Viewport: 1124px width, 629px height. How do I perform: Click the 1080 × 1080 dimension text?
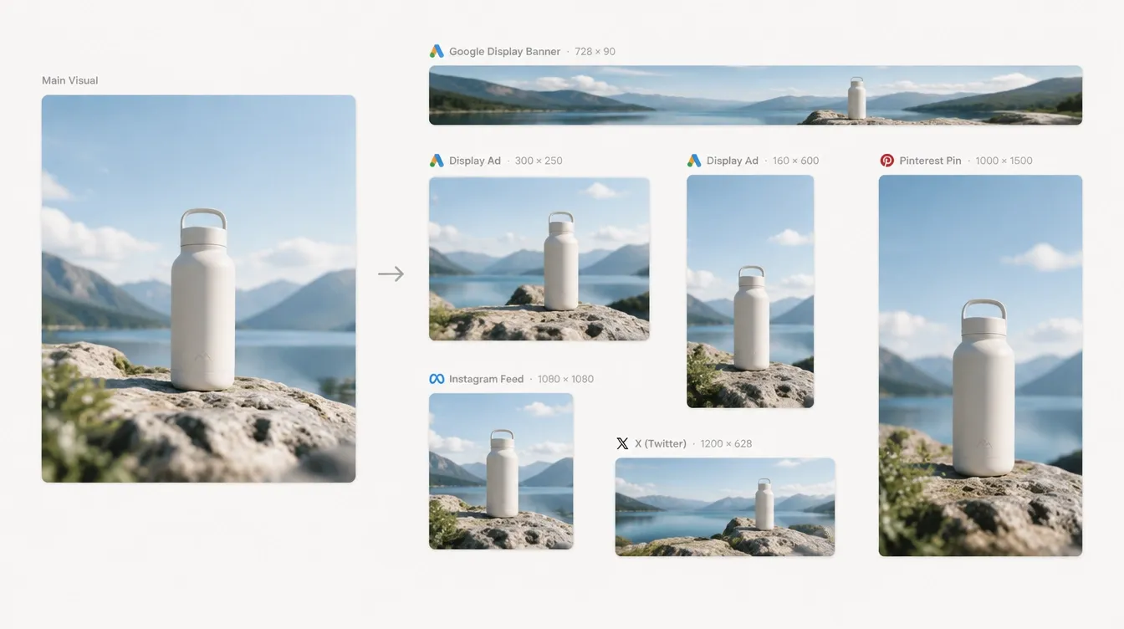565,379
